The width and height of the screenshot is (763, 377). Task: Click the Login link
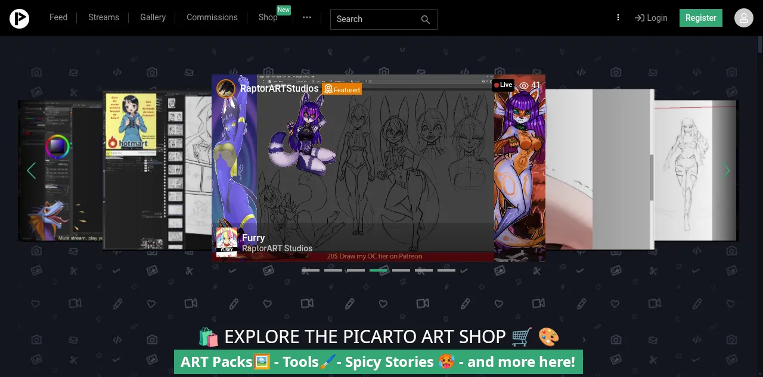click(x=651, y=18)
